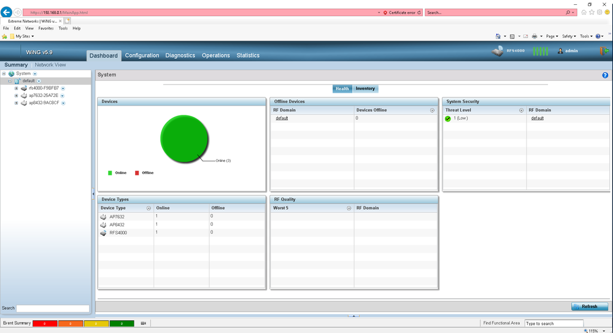Switch to the Operations tab
Image resolution: width=613 pixels, height=333 pixels.
pos(216,55)
